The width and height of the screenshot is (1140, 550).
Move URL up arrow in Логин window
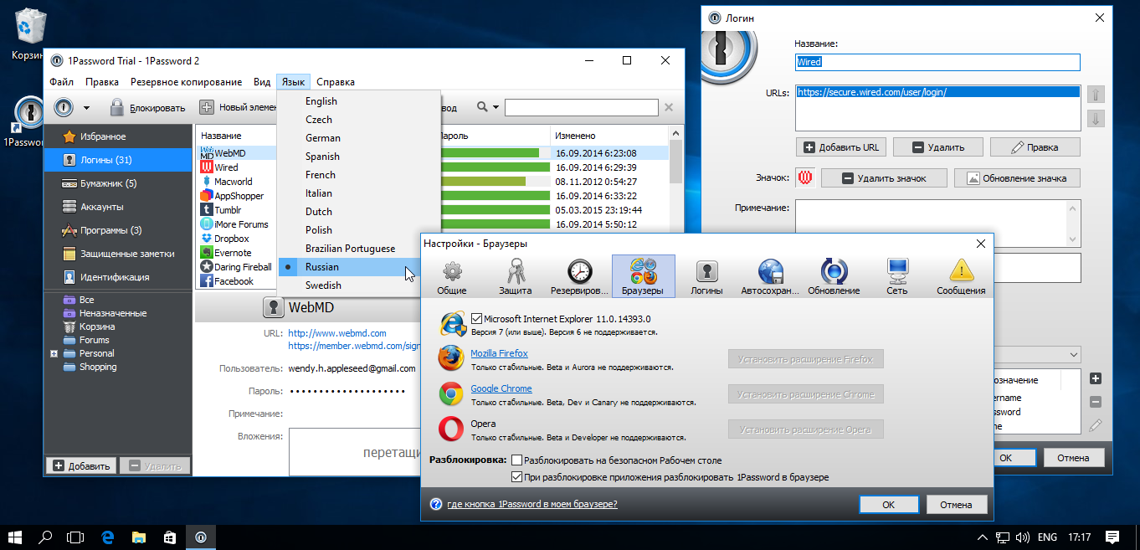1096,94
